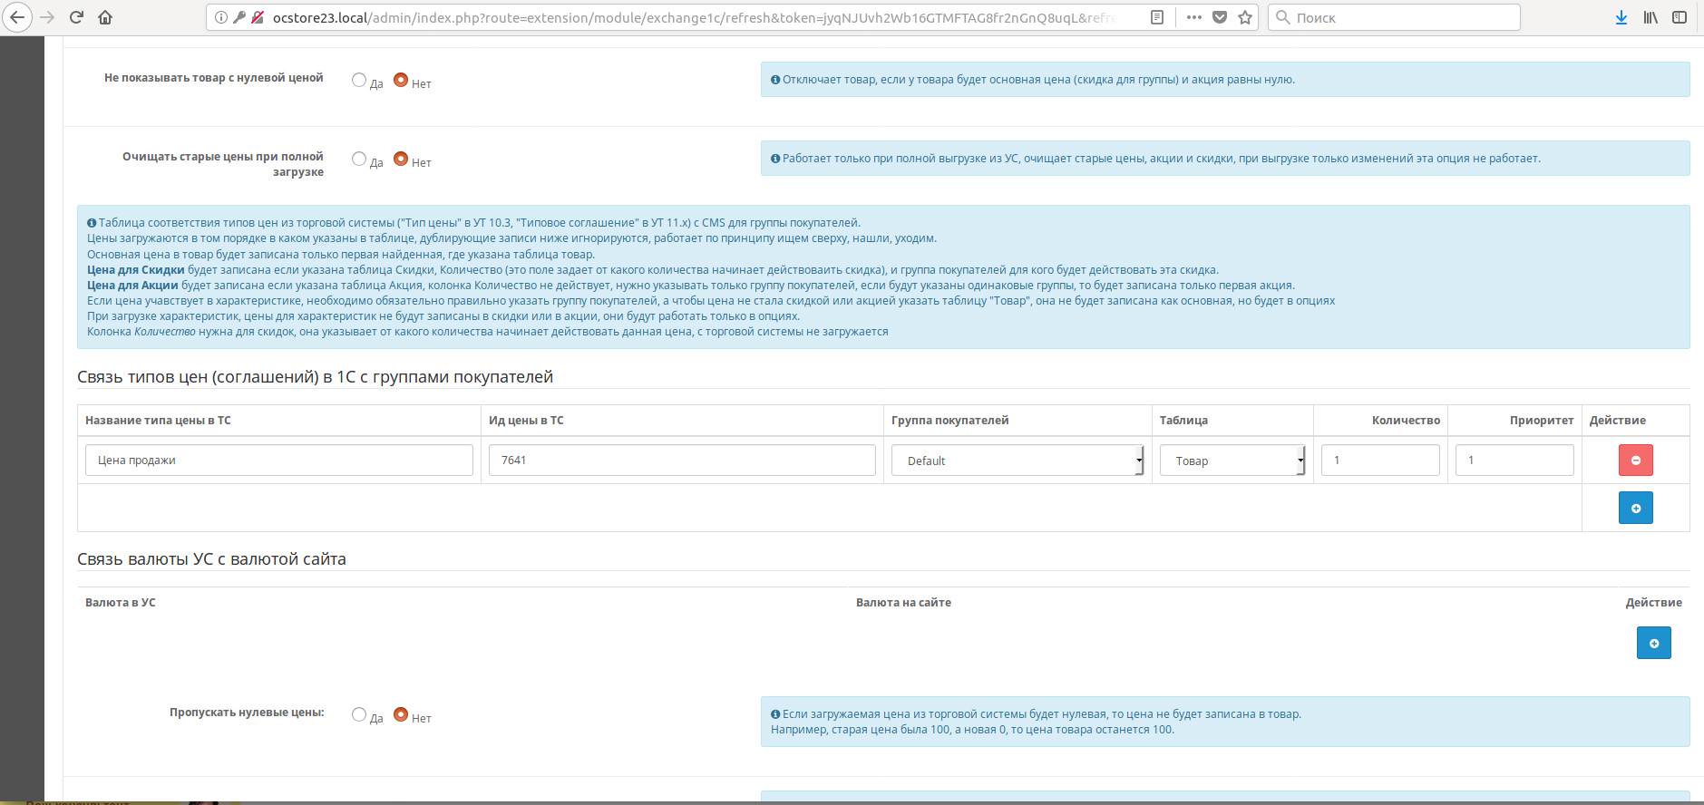
Task: Toggle the browser sidebar
Action: tap(1680, 17)
